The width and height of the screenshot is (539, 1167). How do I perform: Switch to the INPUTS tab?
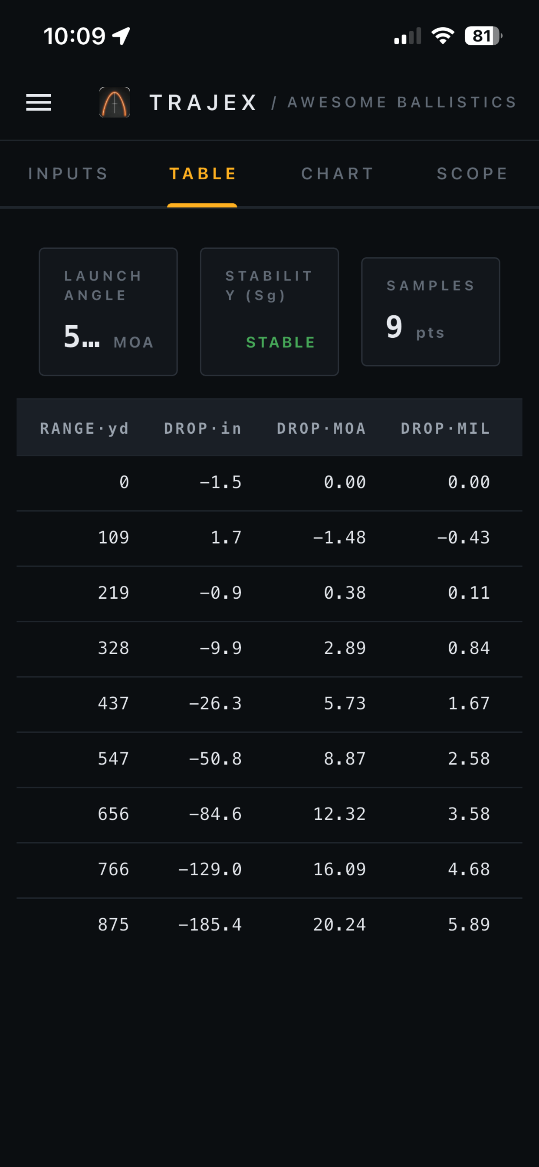pyautogui.click(x=68, y=174)
